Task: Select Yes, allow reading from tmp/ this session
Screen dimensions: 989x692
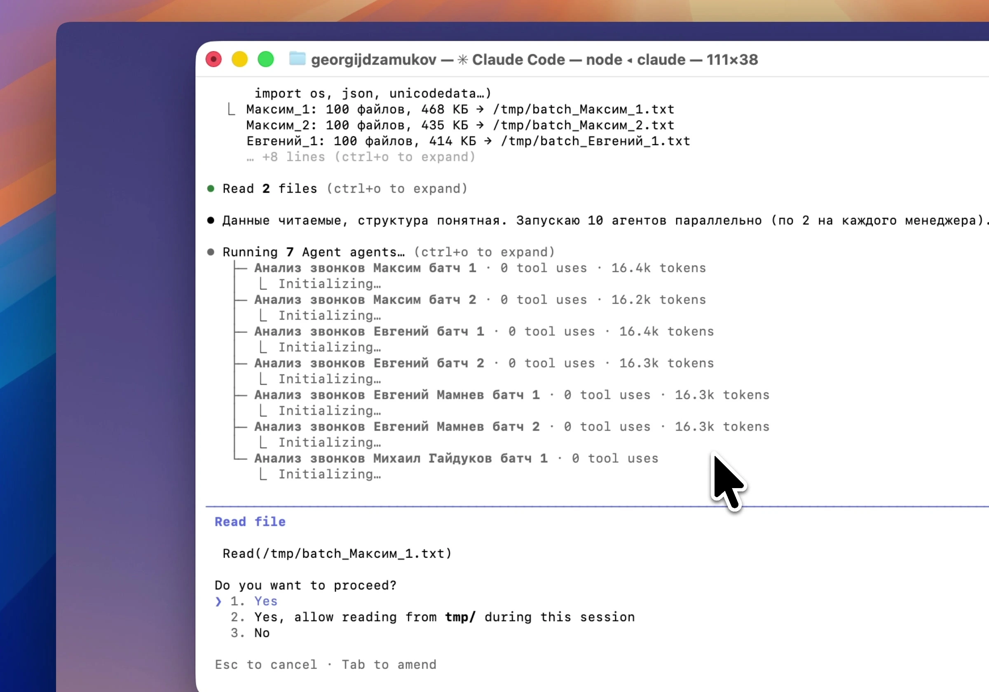Action: point(444,617)
